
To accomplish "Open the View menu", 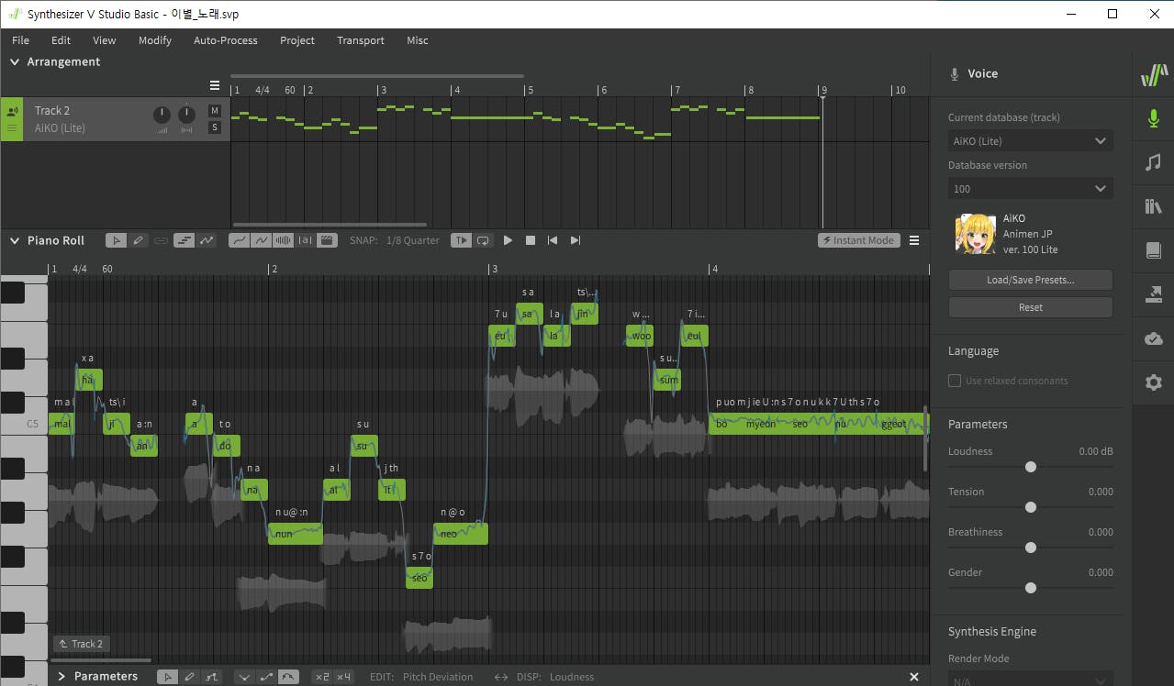I will pyautogui.click(x=105, y=40).
